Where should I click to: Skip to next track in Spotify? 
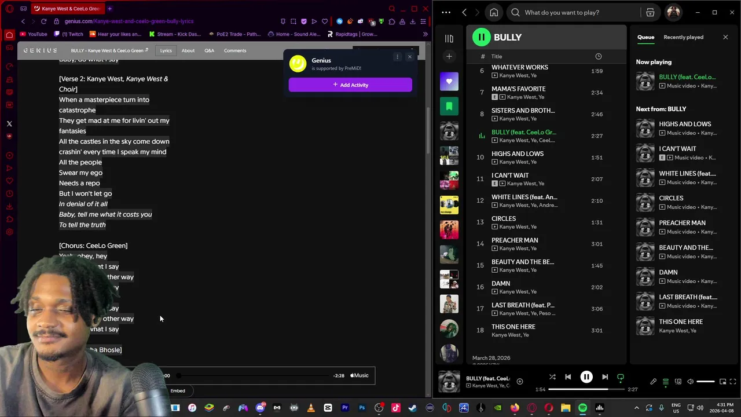605,377
